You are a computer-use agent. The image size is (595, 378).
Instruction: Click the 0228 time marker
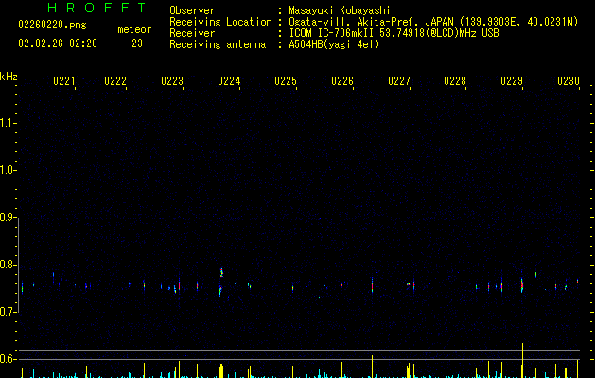point(455,80)
